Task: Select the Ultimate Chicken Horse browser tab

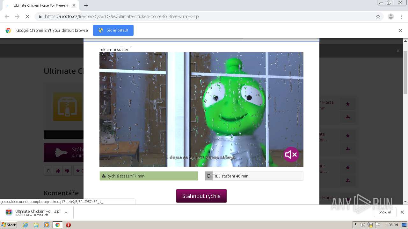Action: pos(40,5)
